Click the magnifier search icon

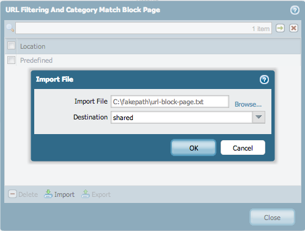click(x=10, y=28)
